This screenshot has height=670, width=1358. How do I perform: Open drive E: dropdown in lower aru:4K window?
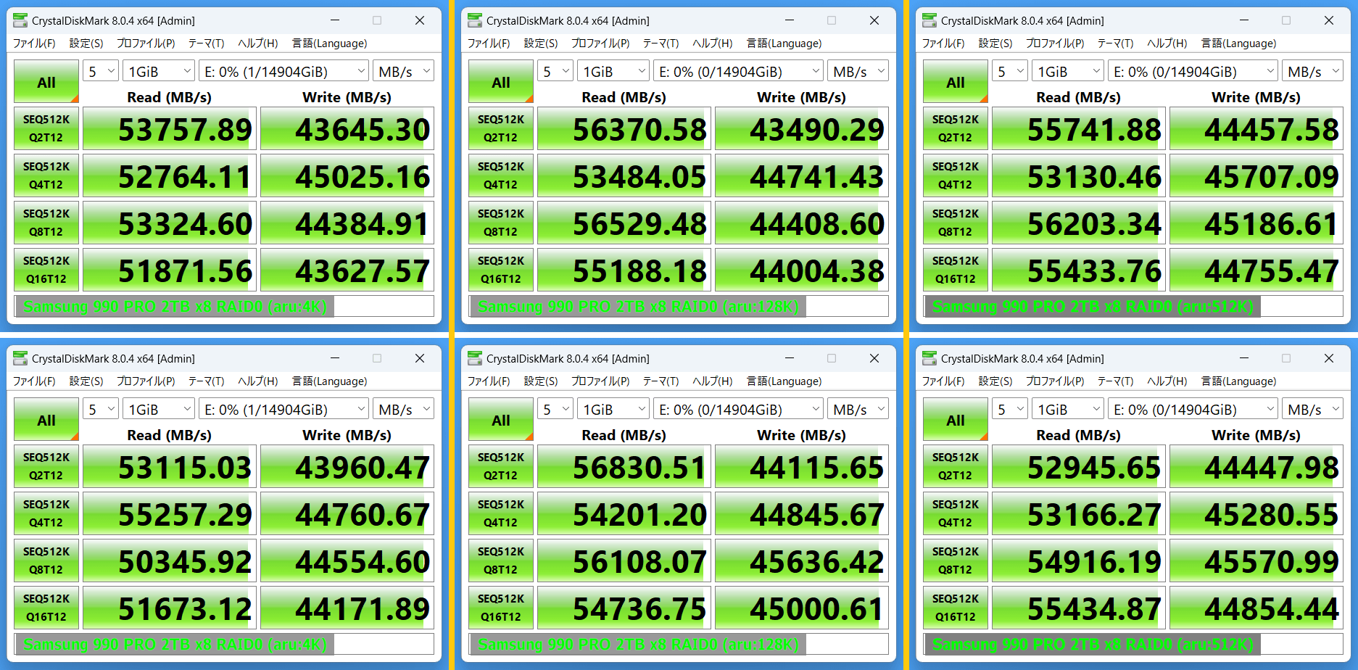point(283,409)
